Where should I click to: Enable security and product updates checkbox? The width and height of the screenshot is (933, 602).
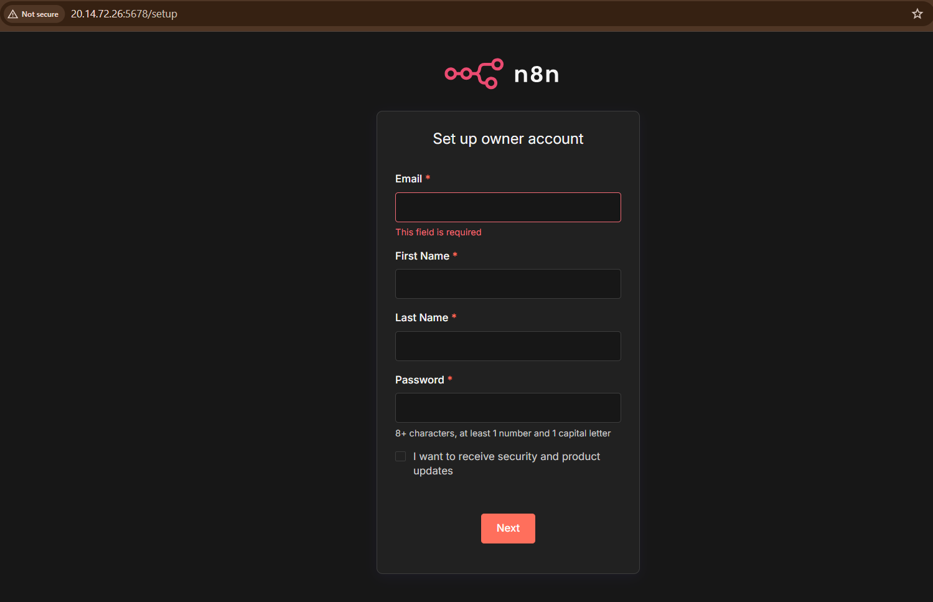point(401,456)
